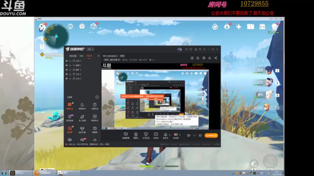Open the toolbox icon with purple badge

point(70,118)
